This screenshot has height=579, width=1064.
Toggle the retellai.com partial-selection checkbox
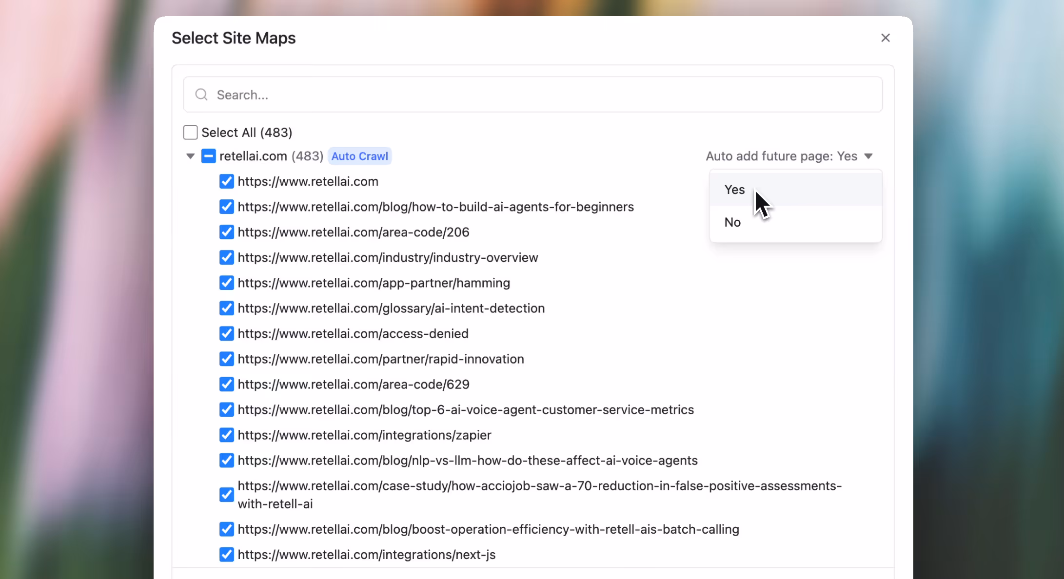coord(208,156)
